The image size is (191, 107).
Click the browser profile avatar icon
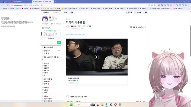[x=186, y=5]
